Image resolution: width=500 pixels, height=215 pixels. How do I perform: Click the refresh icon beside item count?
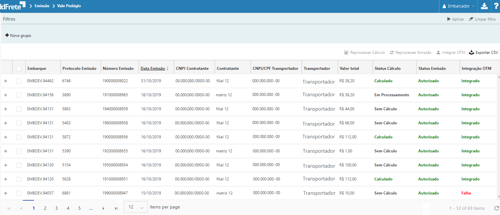pos(496,208)
